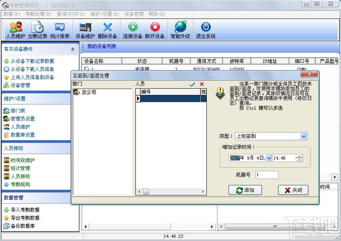Viewport: 341px width, 241px height.
Task: Decrease time with spinner down arrow
Action: click(x=299, y=160)
